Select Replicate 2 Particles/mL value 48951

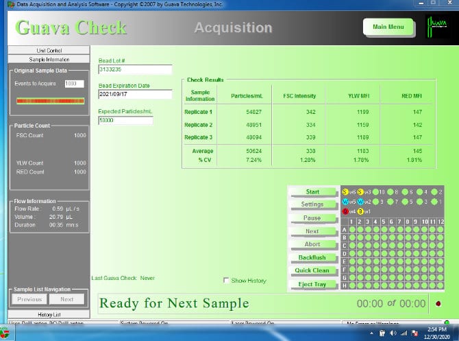pyautogui.click(x=253, y=125)
